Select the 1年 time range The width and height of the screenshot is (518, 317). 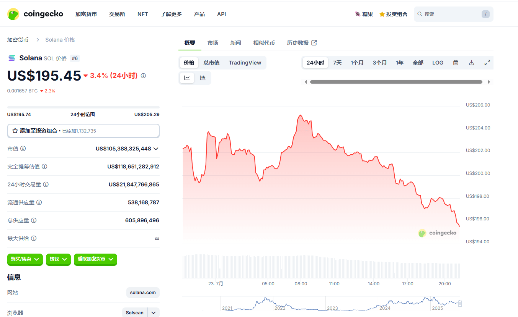(x=400, y=63)
